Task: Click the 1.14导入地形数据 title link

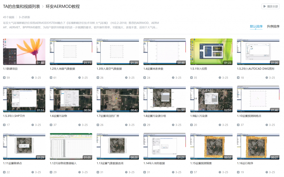Action: [154, 163]
